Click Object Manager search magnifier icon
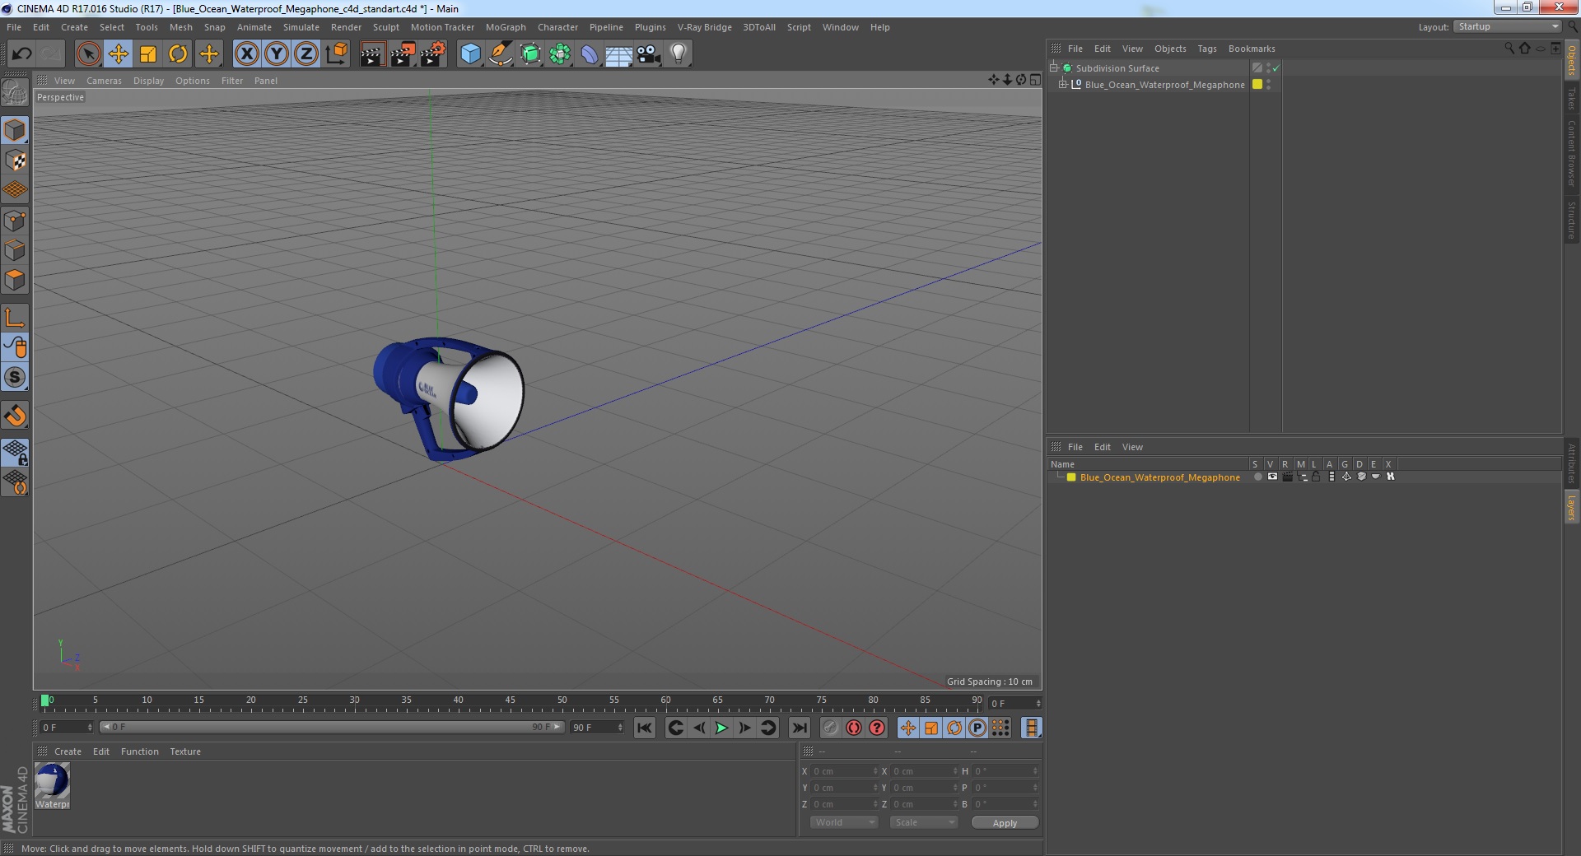 pyautogui.click(x=1509, y=49)
